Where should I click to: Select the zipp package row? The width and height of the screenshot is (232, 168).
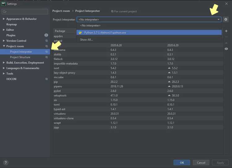tap(138, 127)
